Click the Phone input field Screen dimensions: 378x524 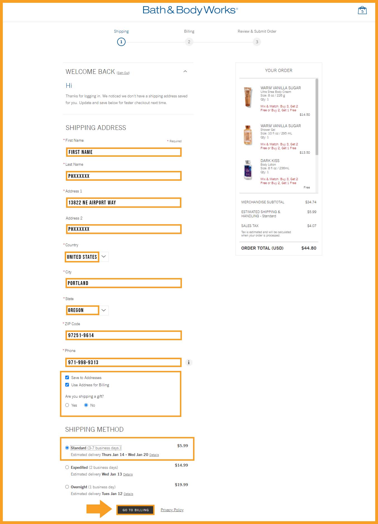click(124, 362)
